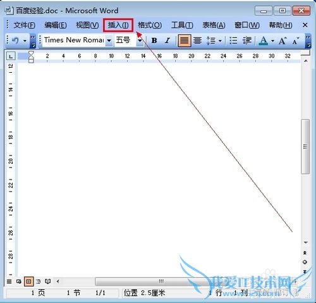Click the blank document page area

[x=159, y=169]
